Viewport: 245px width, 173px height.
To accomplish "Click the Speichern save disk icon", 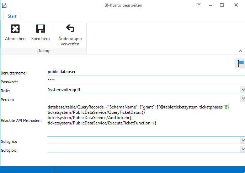I will coord(40,29).
